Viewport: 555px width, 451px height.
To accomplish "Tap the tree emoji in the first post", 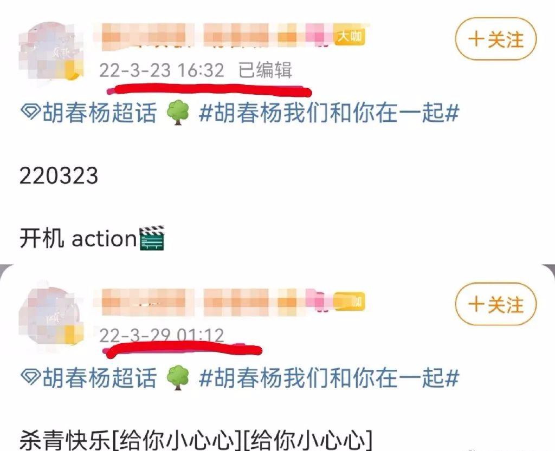I will (178, 112).
